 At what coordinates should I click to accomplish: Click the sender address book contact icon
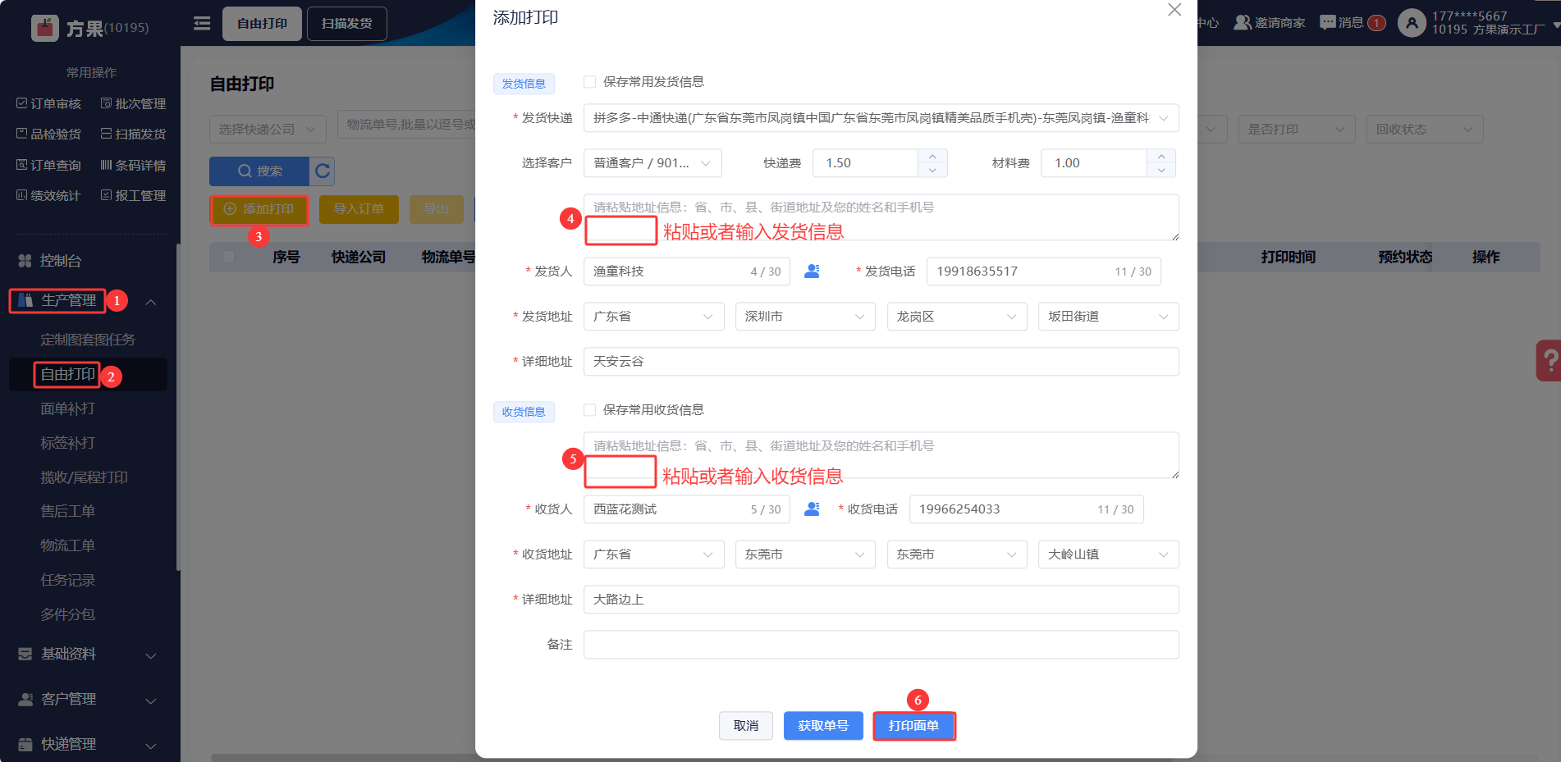click(x=812, y=271)
